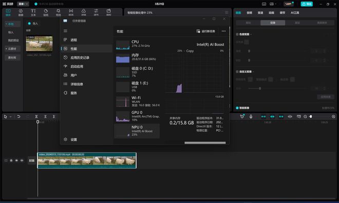339x203 pixels.
Task: Expand the select tool dropdown arrow in timeline
Action: [x=10, y=117]
